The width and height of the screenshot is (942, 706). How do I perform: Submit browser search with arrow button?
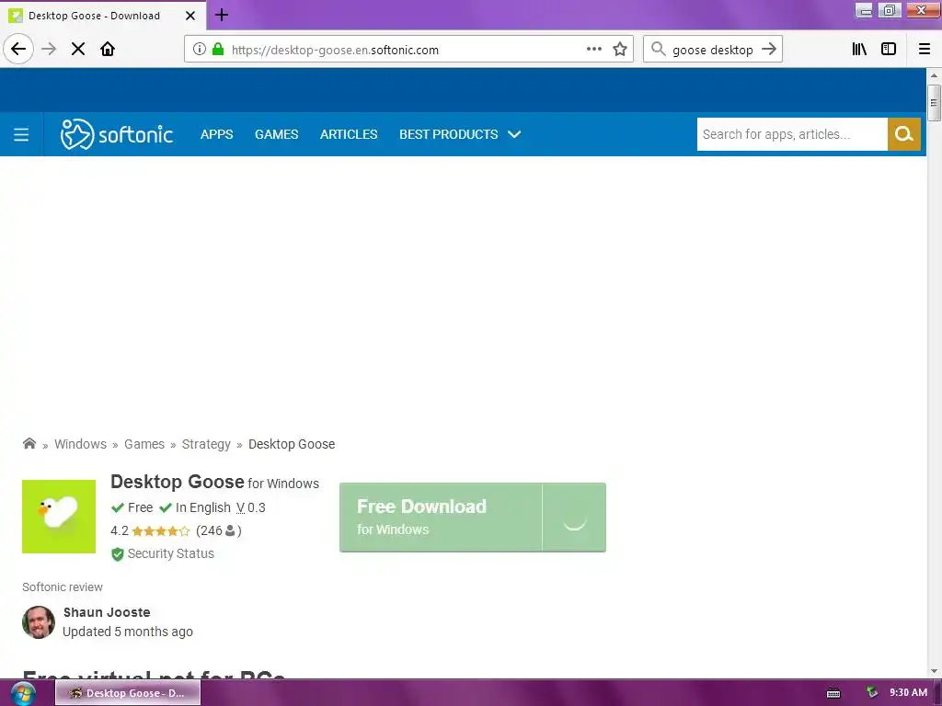click(769, 50)
